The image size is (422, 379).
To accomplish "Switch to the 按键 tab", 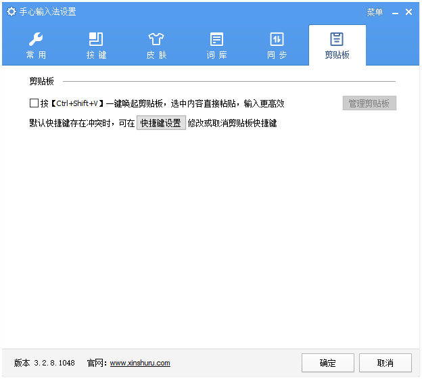I will (x=96, y=45).
